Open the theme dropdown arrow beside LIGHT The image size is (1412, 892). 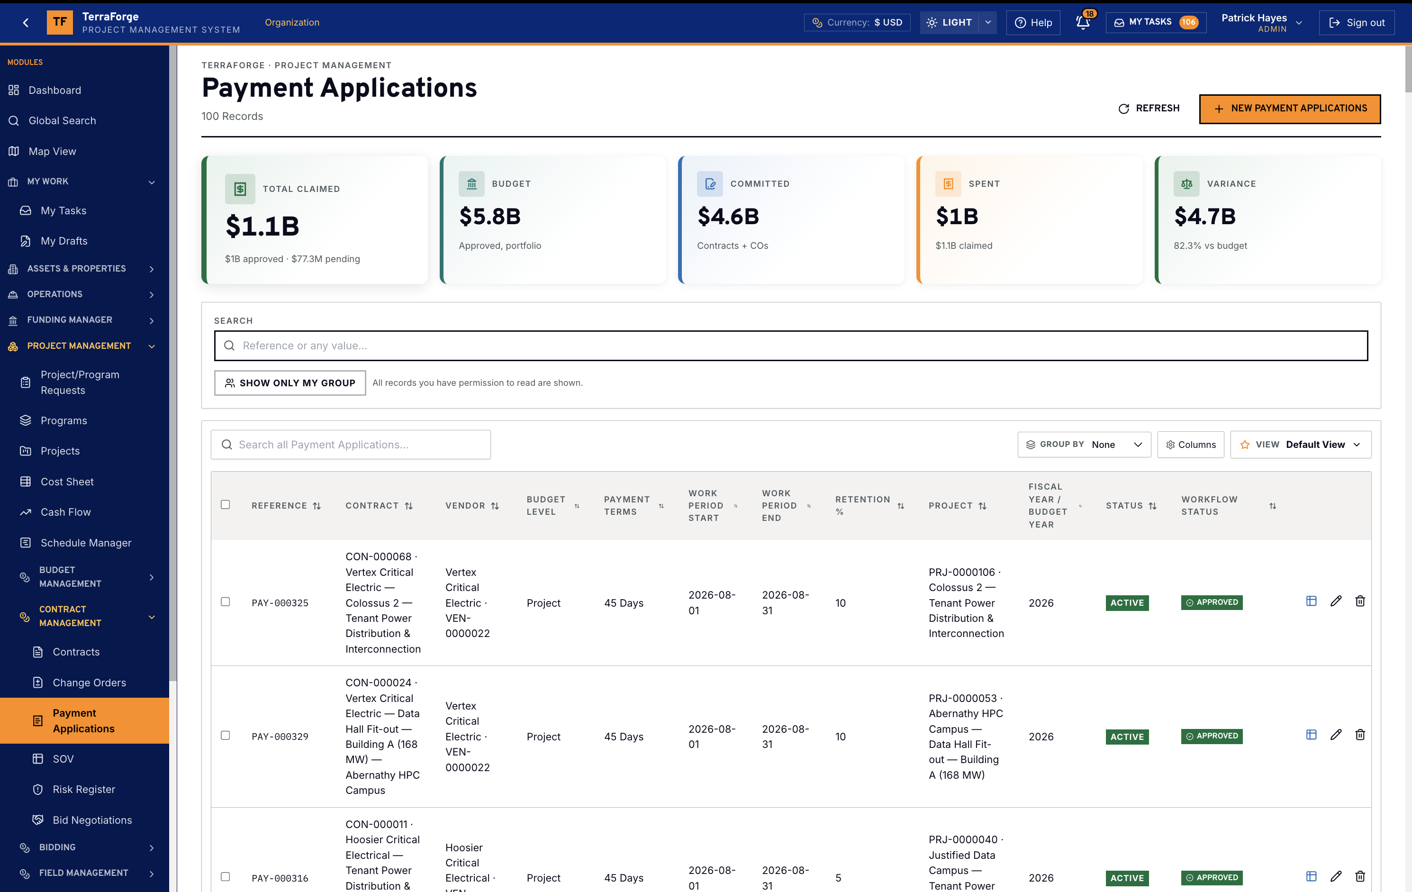pos(988,22)
